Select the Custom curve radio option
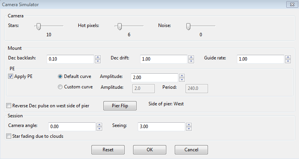Screen dimensions: 299x159 pos(60,87)
